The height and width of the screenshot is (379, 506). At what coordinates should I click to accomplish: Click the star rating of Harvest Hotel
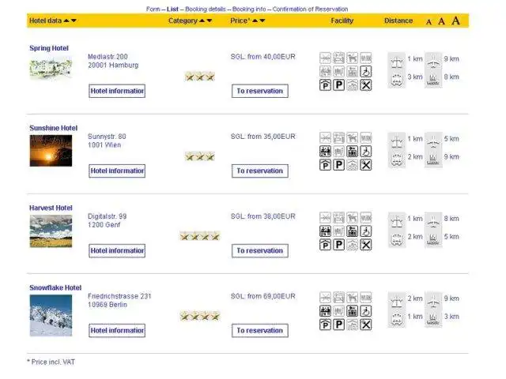199,235
